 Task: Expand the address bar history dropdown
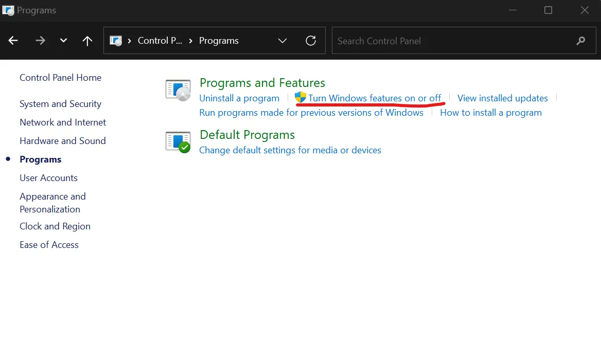pyautogui.click(x=282, y=41)
